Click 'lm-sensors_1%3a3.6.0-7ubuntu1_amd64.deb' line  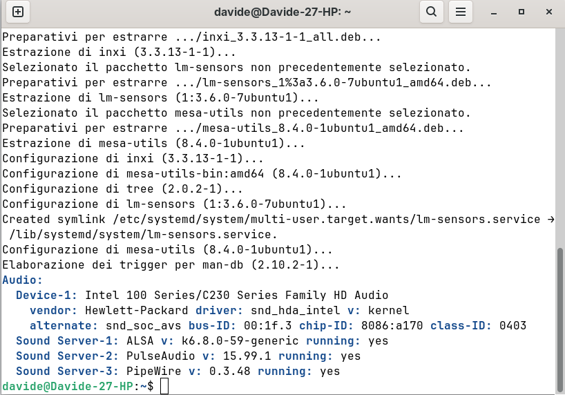coord(247,83)
